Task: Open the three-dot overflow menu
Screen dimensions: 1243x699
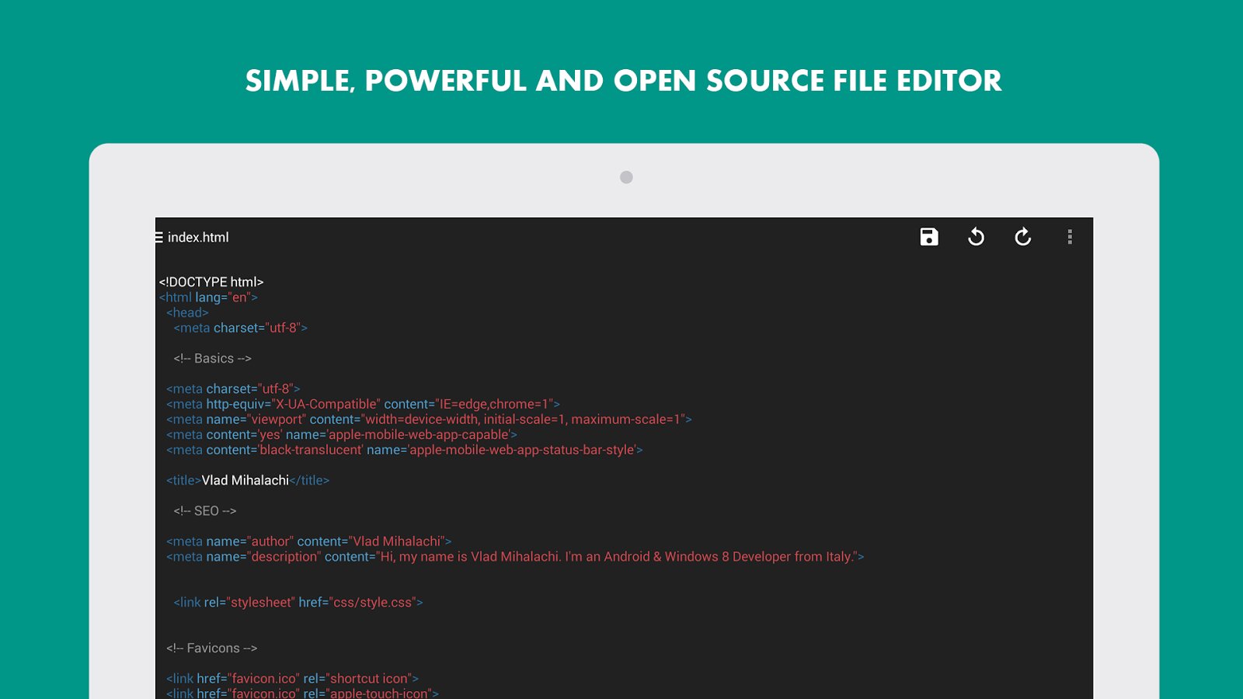Action: click(1070, 237)
